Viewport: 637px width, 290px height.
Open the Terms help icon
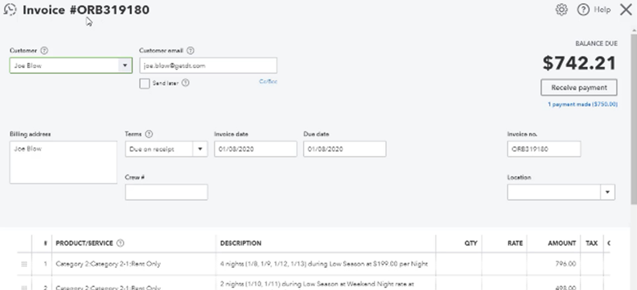click(x=149, y=134)
